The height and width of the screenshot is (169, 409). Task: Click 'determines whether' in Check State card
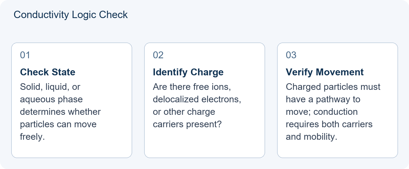point(60,112)
